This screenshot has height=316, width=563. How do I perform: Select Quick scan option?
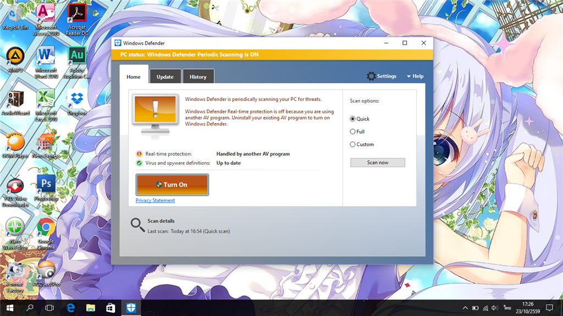click(x=360, y=119)
